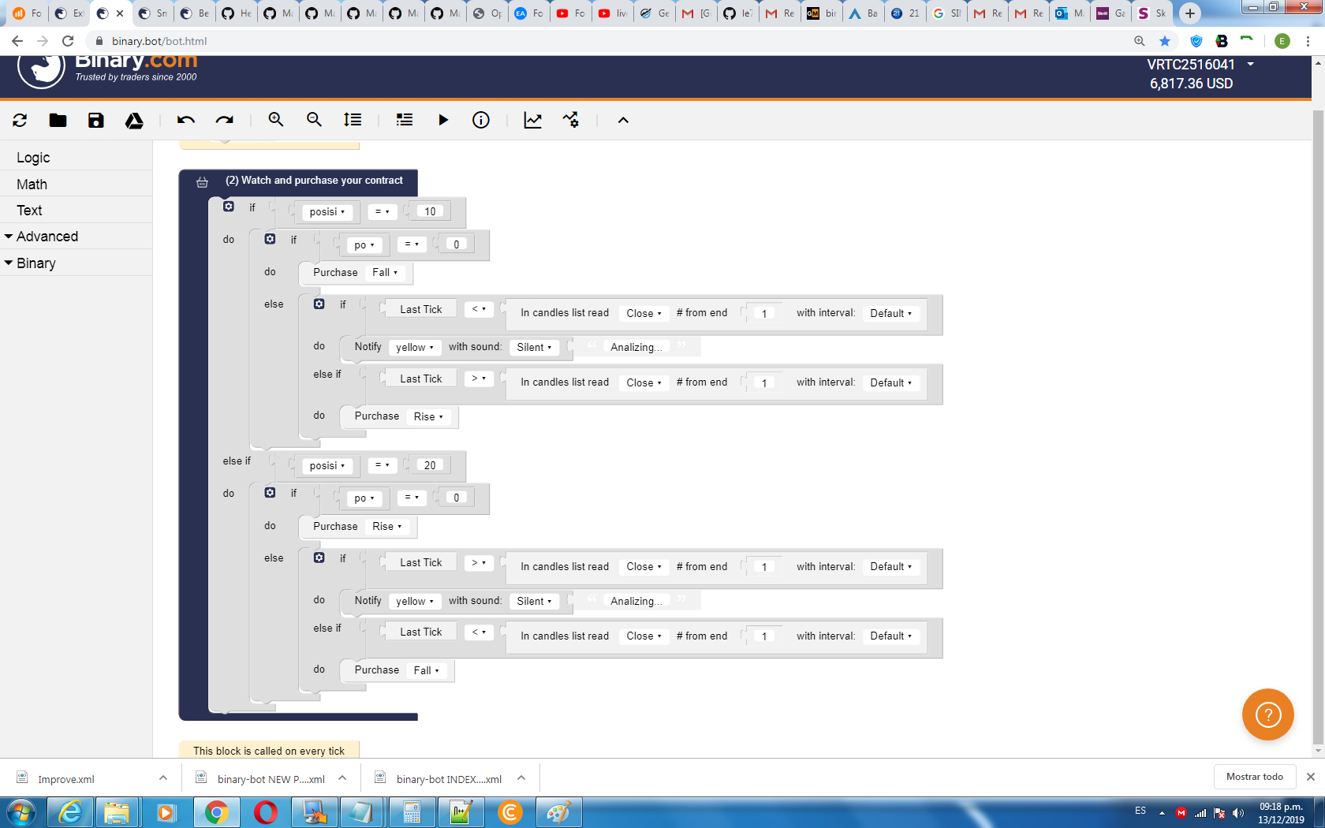
Task: Open the gear mutator on the Last Tick if block
Action: tap(319, 303)
